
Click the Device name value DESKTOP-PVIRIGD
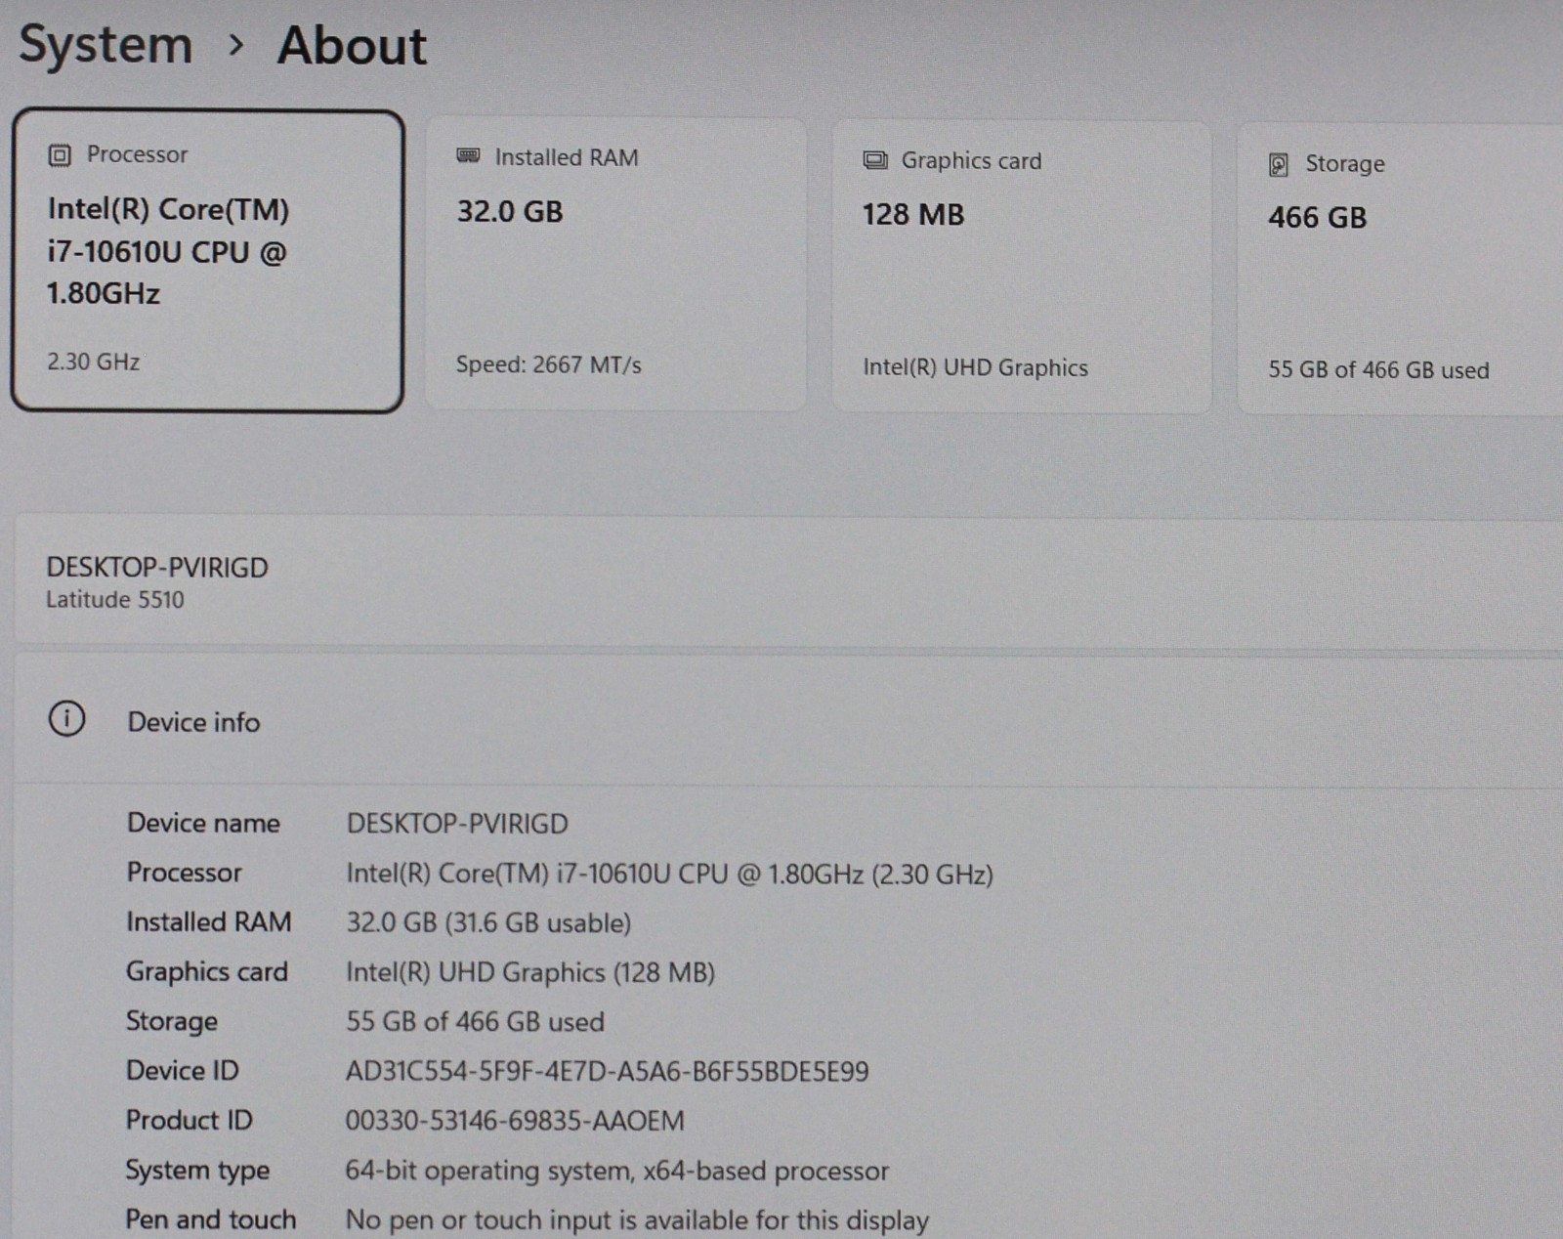457,824
